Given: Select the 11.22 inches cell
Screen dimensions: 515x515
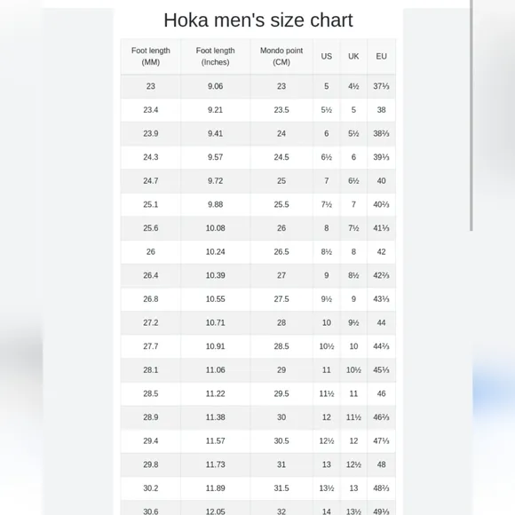Looking at the screenshot, I should click(215, 394).
